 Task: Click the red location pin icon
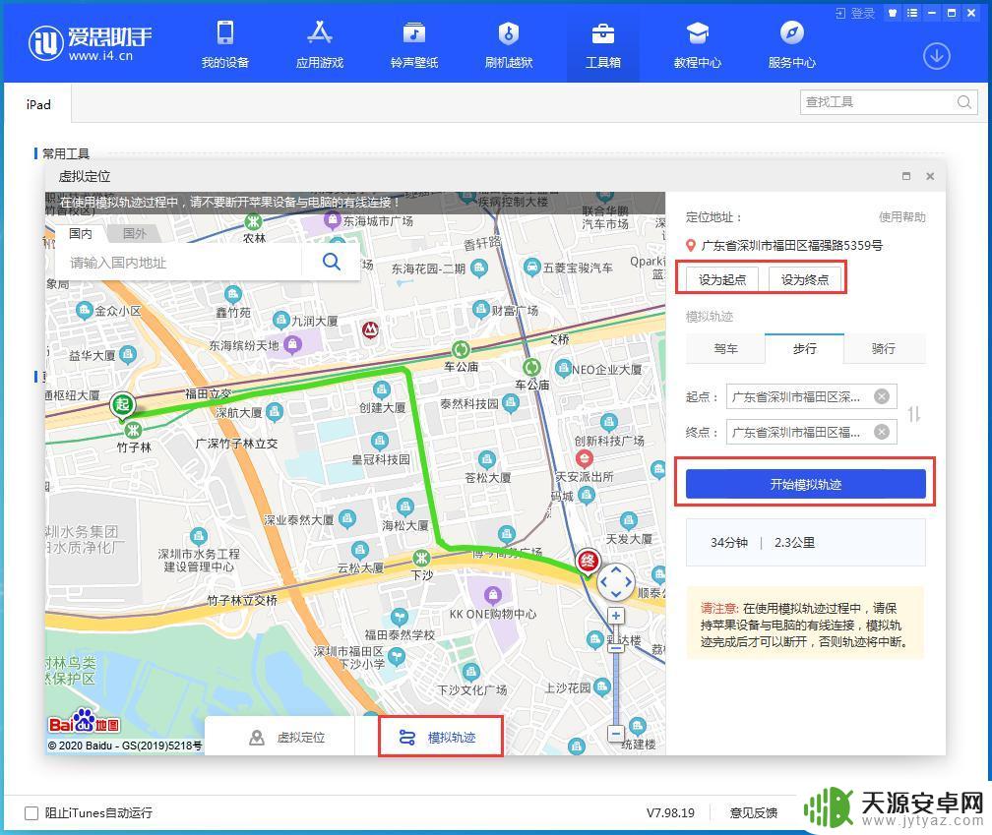coord(691,245)
